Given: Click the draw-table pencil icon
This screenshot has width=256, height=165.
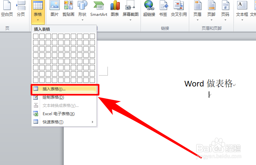Looking at the screenshot, I should point(36,97).
